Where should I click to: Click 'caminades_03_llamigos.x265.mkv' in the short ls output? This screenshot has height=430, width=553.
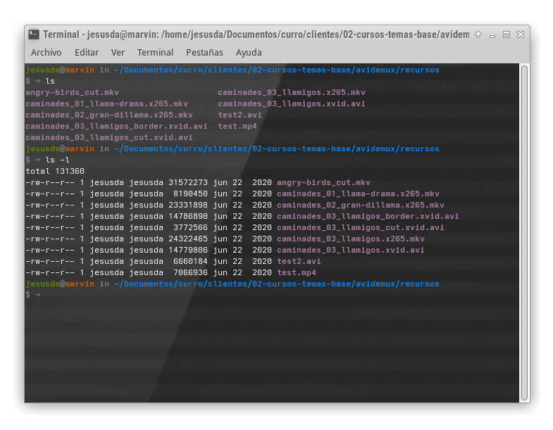click(x=292, y=93)
